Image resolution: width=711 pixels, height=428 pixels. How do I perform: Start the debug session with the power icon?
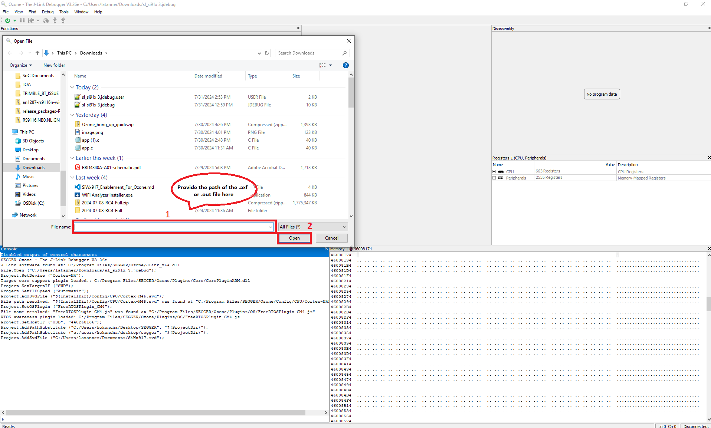[7, 20]
